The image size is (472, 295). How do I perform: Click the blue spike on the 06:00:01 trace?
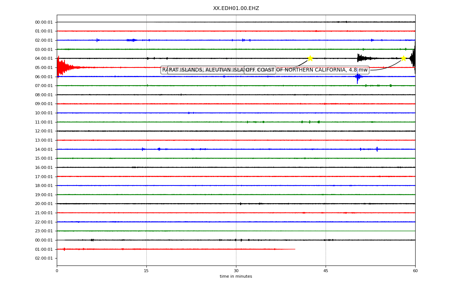(x=358, y=76)
